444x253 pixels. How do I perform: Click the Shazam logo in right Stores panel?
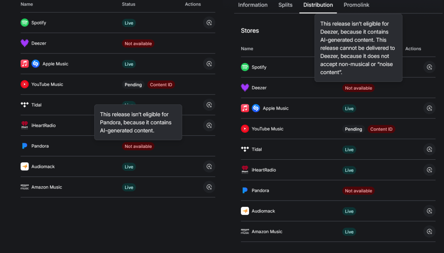point(256,108)
